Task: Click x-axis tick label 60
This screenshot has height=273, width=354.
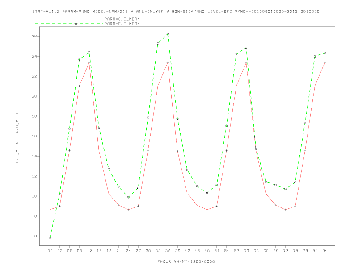Action: pyautogui.click(x=246, y=251)
